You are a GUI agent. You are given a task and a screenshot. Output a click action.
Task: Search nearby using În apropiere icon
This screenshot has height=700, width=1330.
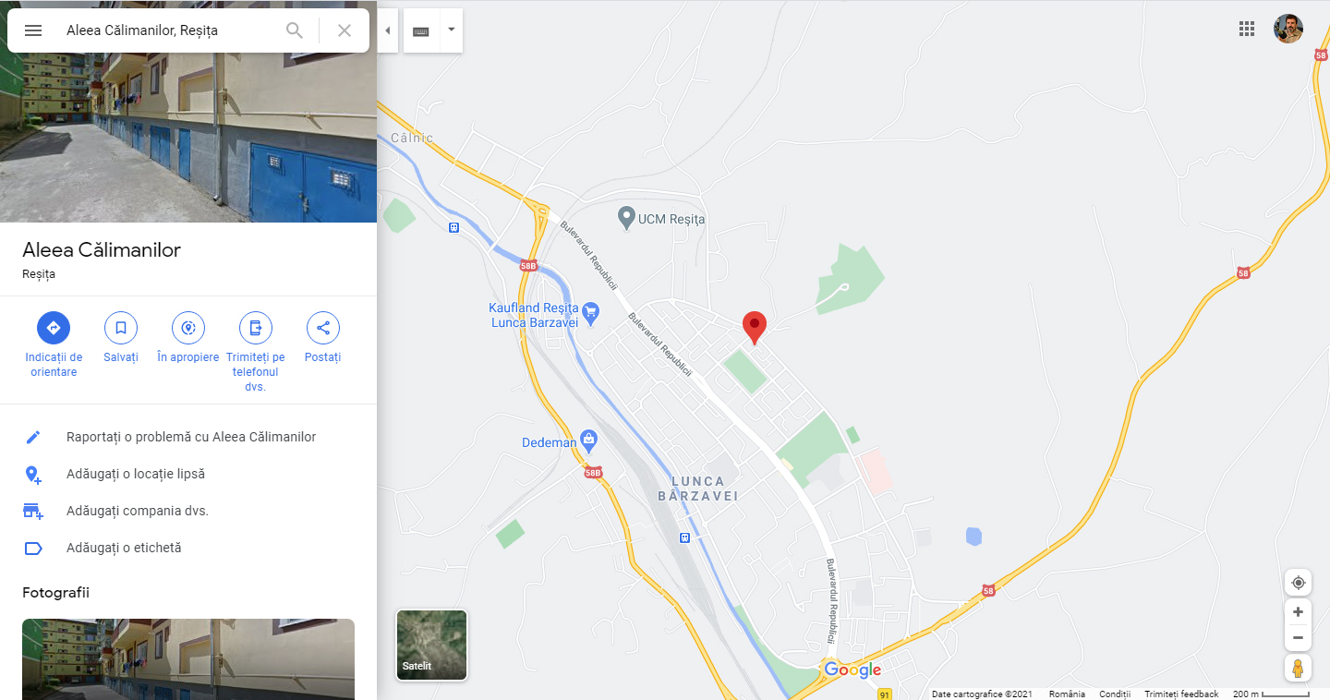click(188, 328)
